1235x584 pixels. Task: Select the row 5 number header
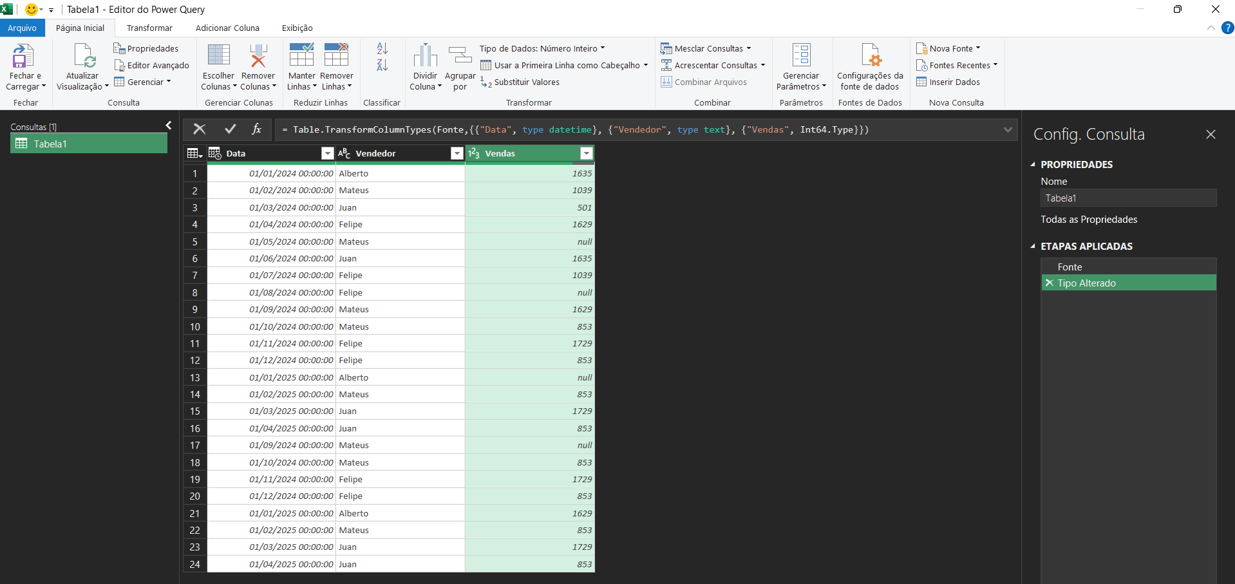click(194, 241)
